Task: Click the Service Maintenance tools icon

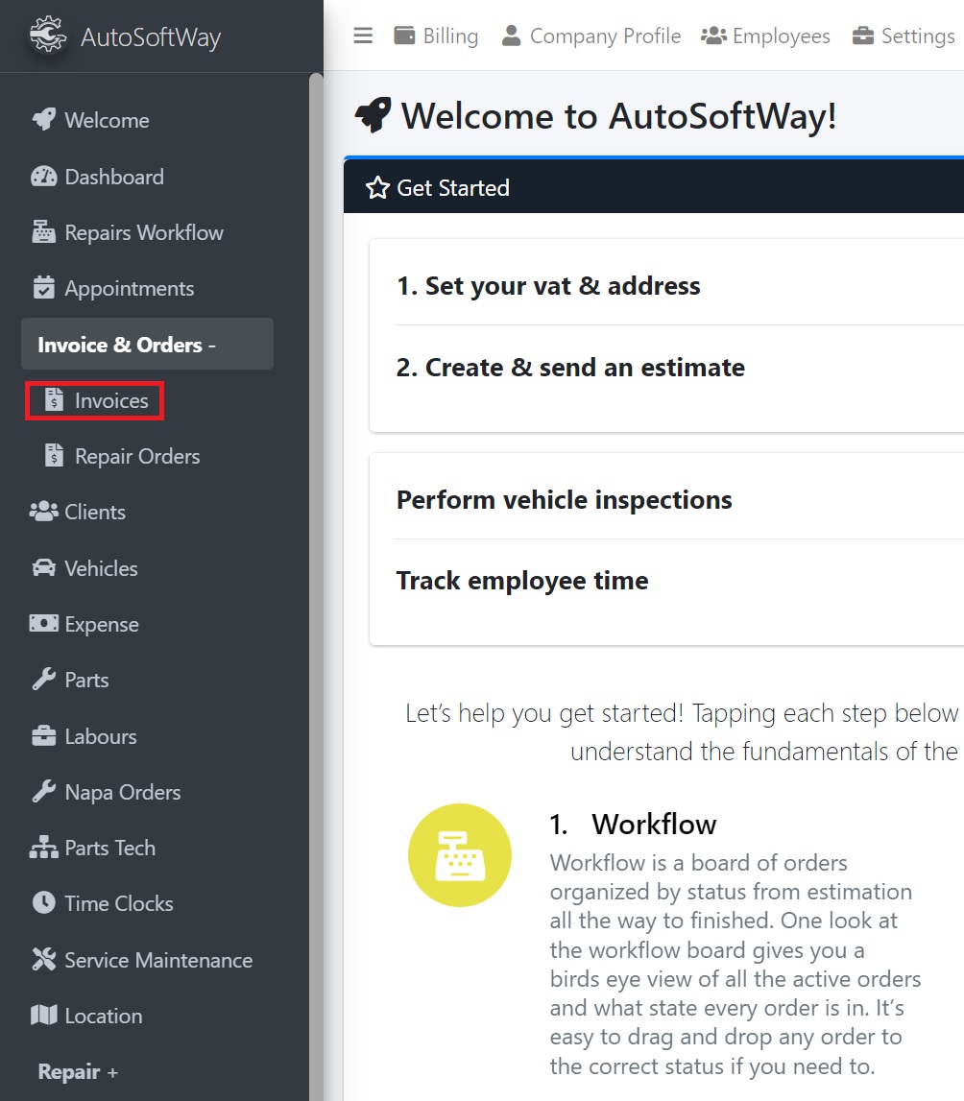Action: pyautogui.click(x=42, y=959)
